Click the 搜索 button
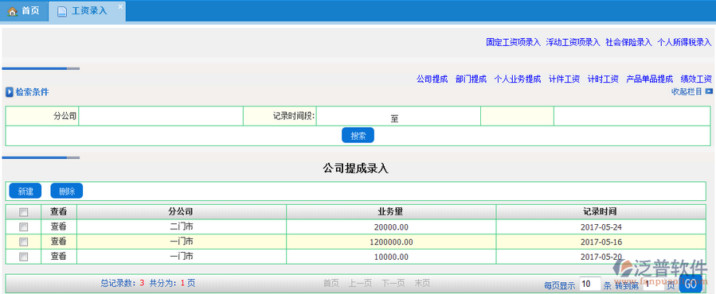This screenshot has height=294, width=716. tap(358, 135)
